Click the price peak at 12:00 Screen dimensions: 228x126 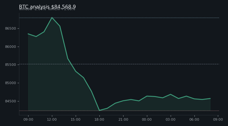tap(52, 18)
